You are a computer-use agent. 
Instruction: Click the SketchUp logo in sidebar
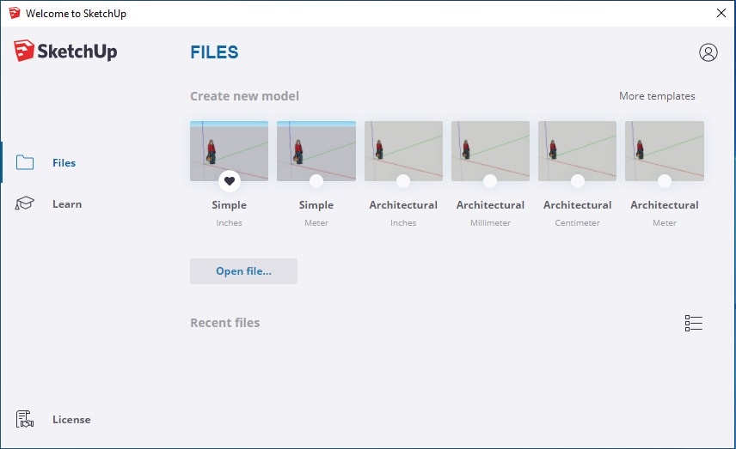[65, 51]
